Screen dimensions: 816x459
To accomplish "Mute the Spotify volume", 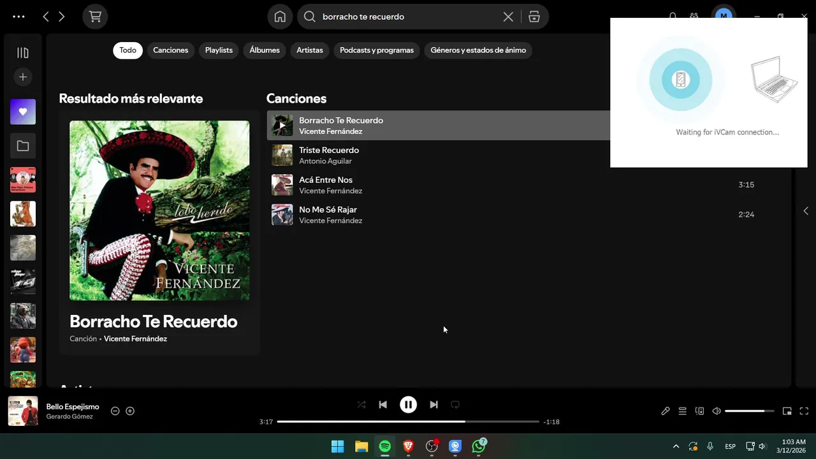I will 717,411.
